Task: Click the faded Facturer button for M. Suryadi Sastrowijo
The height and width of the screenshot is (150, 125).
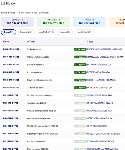Action: point(80,103)
